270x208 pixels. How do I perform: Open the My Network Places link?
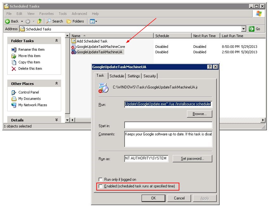(33, 105)
